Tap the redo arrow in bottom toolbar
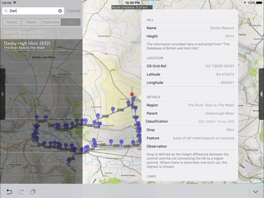The width and height of the screenshot is (264, 198). pyautogui.click(x=21, y=192)
